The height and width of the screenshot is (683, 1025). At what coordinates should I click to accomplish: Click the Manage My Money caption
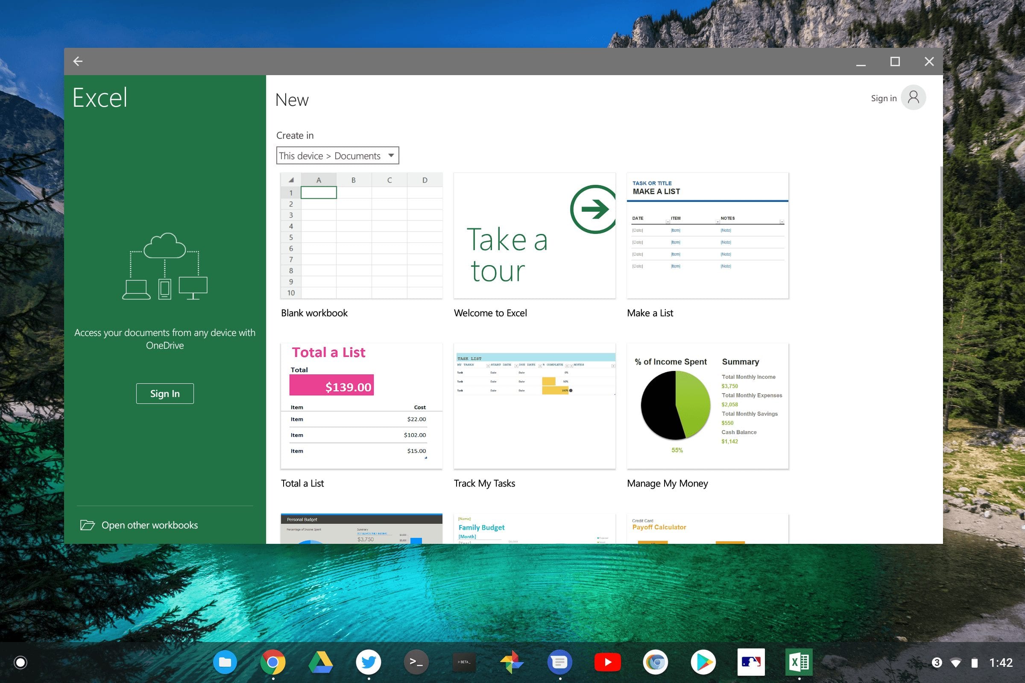click(x=667, y=483)
